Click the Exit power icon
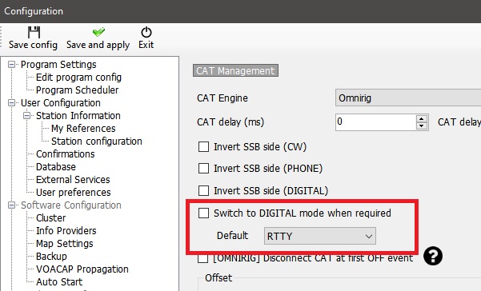481x291 pixels. tap(146, 32)
